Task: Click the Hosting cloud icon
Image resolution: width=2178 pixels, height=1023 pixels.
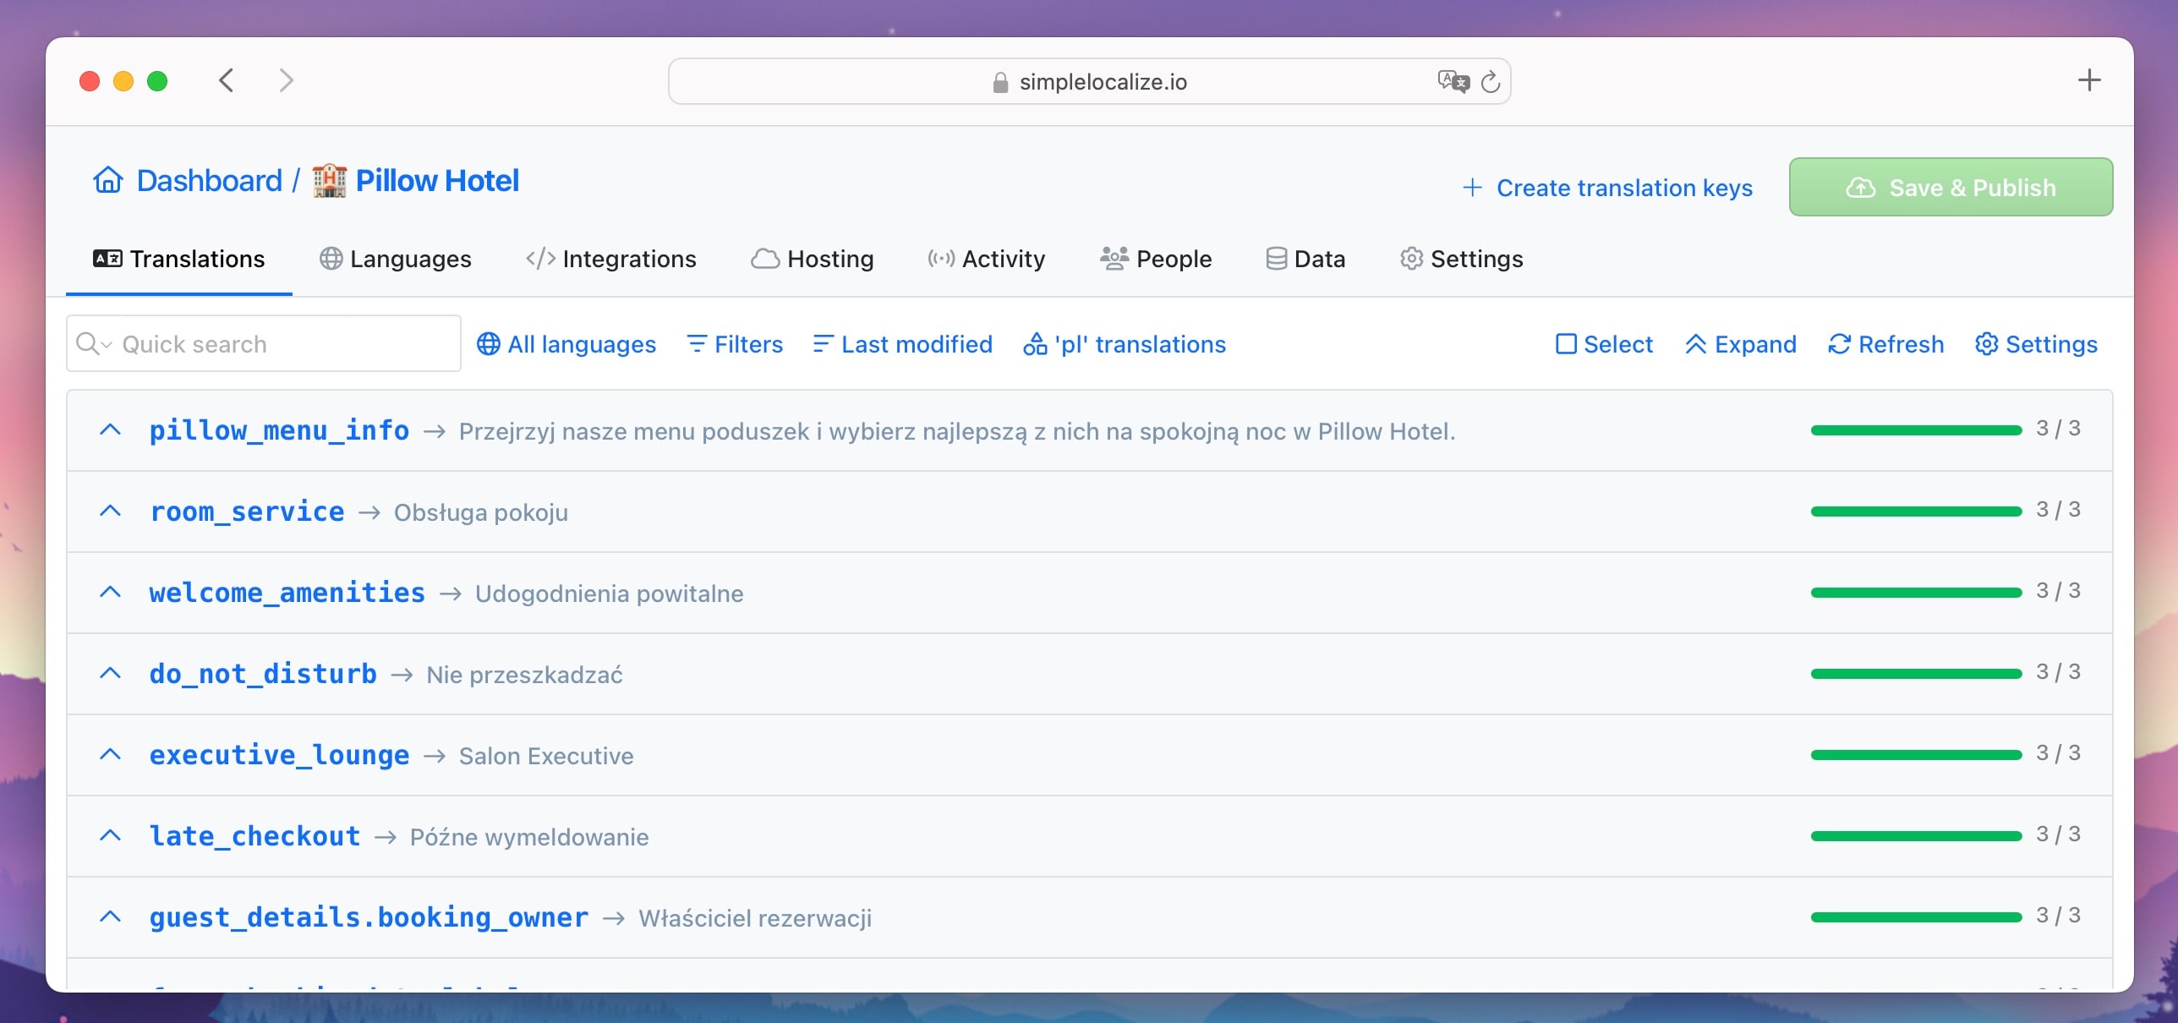Action: pyautogui.click(x=764, y=258)
